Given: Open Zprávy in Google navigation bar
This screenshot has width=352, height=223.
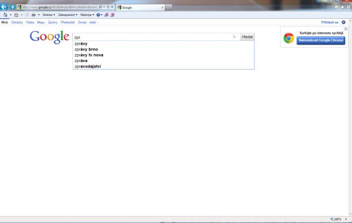Looking at the screenshot, I should point(53,22).
